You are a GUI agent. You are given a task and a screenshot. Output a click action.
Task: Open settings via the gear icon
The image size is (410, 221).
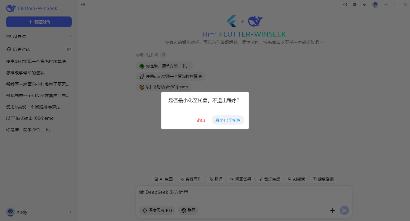coord(355,4)
